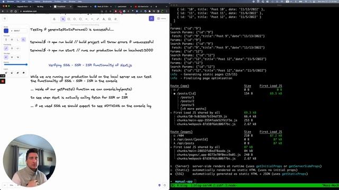This screenshot has height=190, width=339.
Task: Select the Text tool in Excalidraw
Action: point(104,19)
